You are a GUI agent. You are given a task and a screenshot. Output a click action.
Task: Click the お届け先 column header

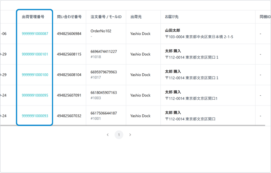point(172,17)
